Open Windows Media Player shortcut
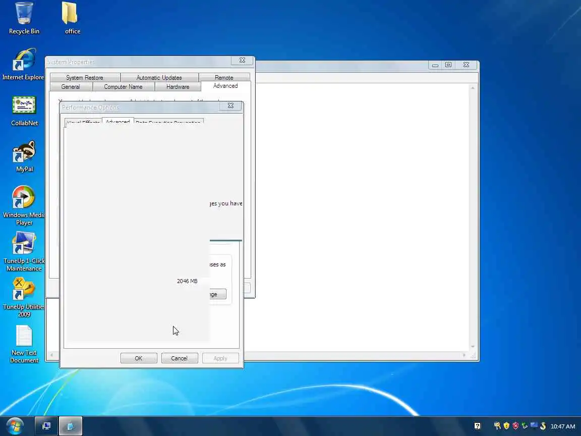The width and height of the screenshot is (581, 436). [24, 206]
